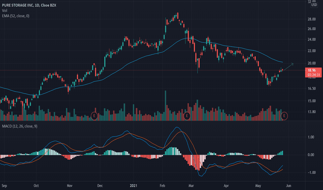The width and height of the screenshot is (323, 190).
Task: Click the Dec label on time axis
Action: pyautogui.click(x=100, y=186)
